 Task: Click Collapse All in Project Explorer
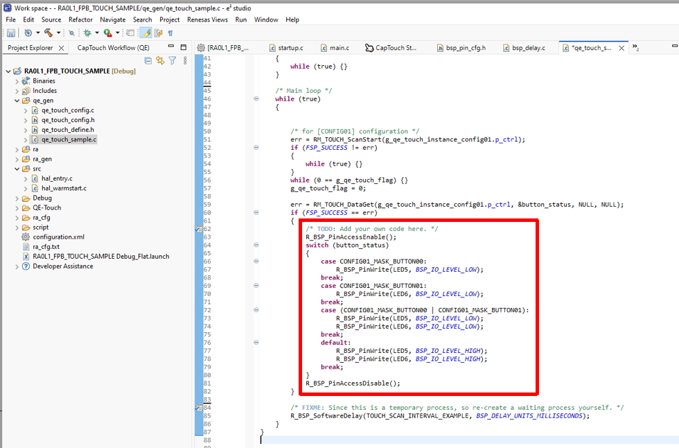point(148,61)
